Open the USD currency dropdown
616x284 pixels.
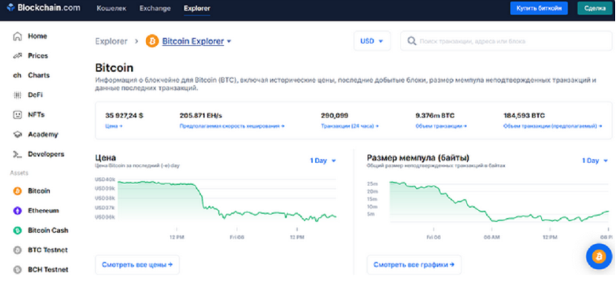371,41
